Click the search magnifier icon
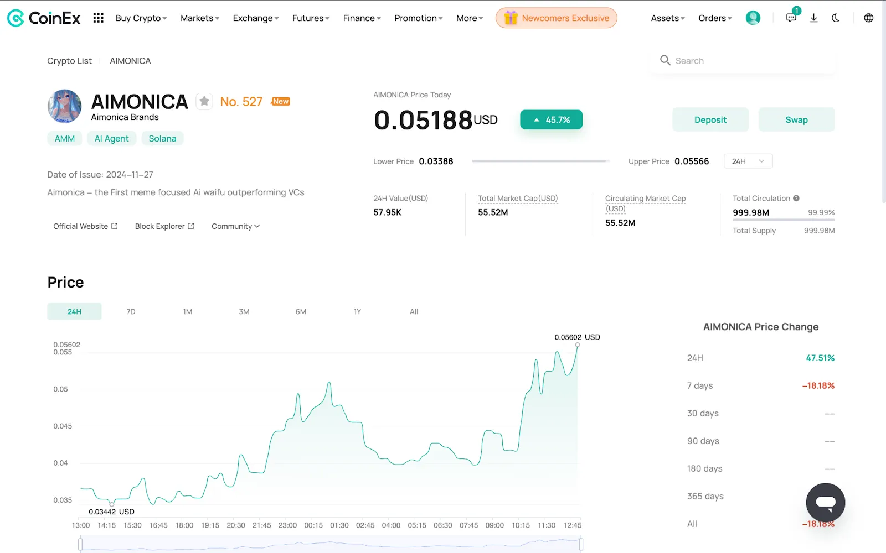The image size is (886, 553). pyautogui.click(x=665, y=60)
